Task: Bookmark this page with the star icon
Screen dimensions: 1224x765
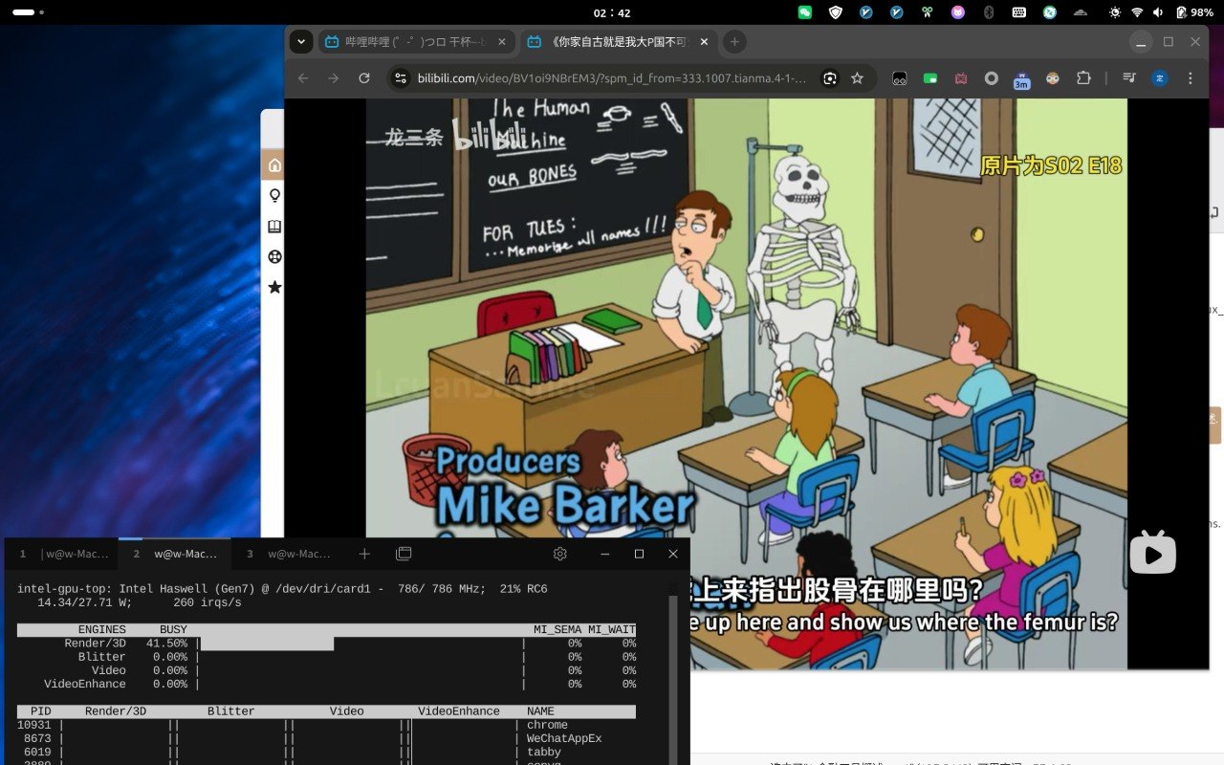Action: (857, 78)
